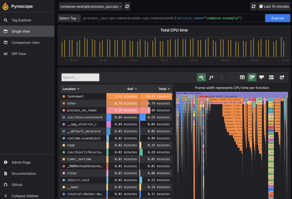Screen dimensions: 292x199
Task: Click the reset view undo icon
Action: click(222, 77)
